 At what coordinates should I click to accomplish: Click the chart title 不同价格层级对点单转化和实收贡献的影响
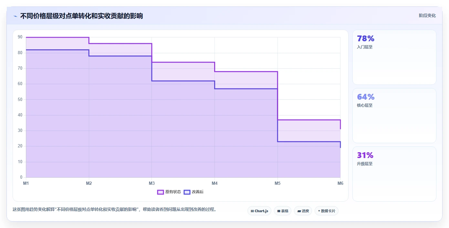(81, 16)
